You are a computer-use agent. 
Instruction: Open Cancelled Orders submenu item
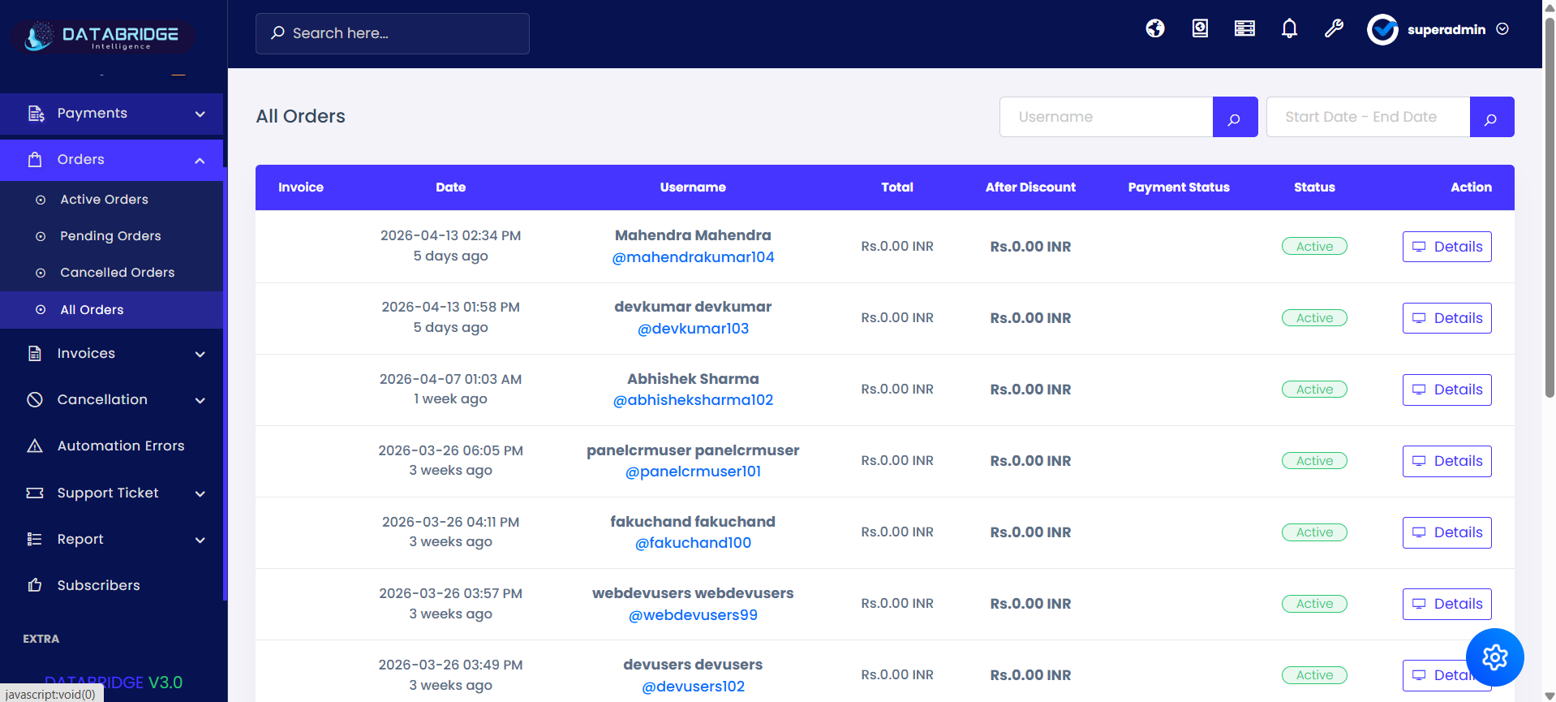[x=111, y=273]
